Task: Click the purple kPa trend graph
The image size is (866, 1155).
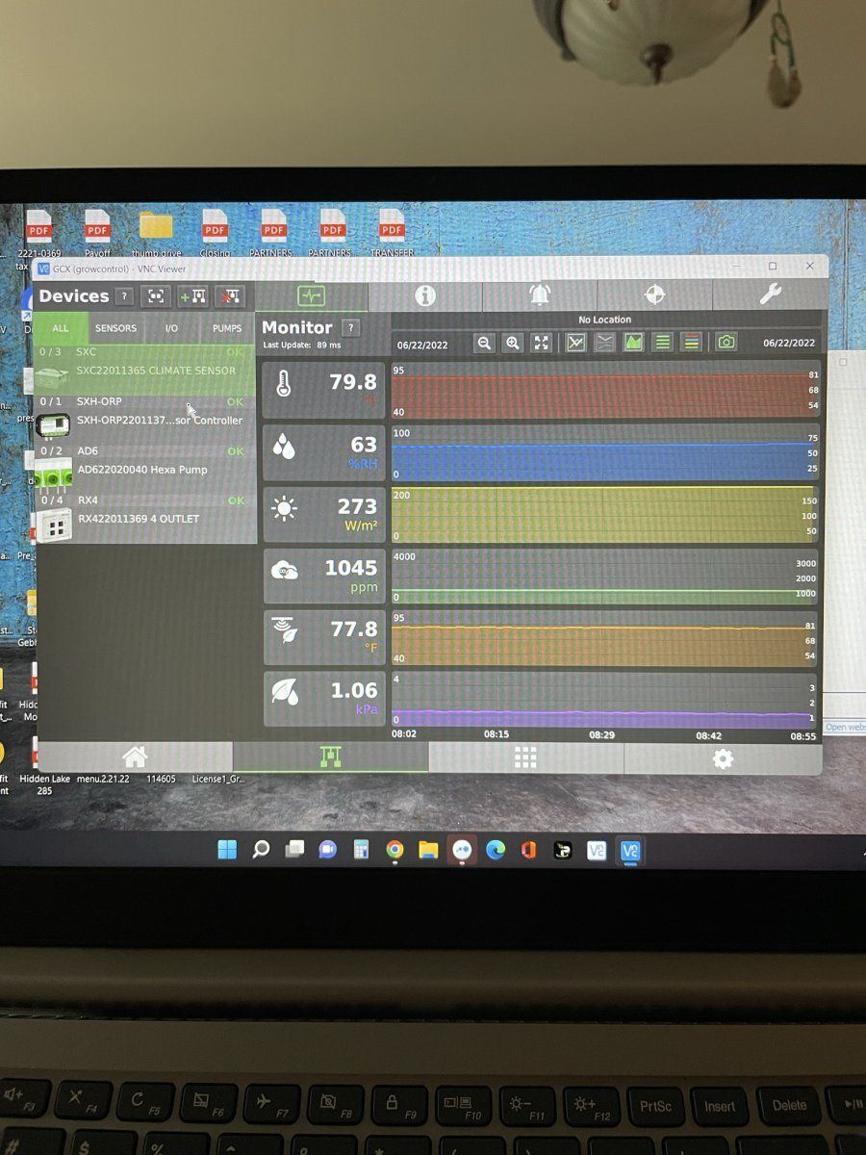Action: pos(605,699)
